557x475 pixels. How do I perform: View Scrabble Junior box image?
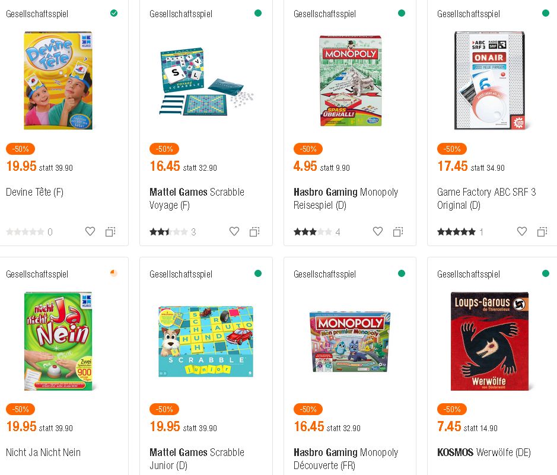(205, 341)
